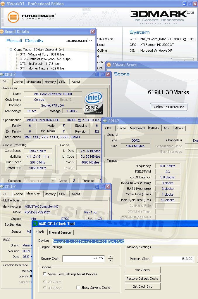The width and height of the screenshot is (198, 299).
Task: Click the Engine Clock value field
Action: click(84, 258)
